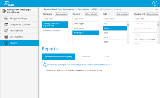
Task: Select DELI CASE 700000002359 equipment
Action: [145, 40]
